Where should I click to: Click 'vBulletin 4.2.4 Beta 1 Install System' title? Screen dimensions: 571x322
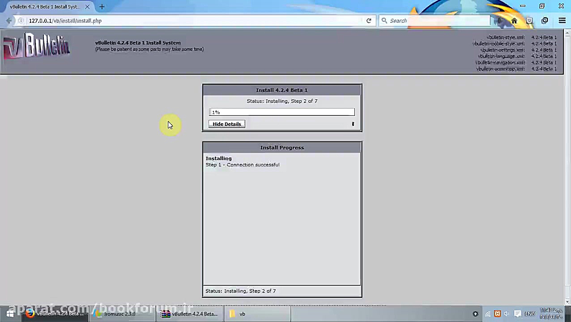(138, 43)
